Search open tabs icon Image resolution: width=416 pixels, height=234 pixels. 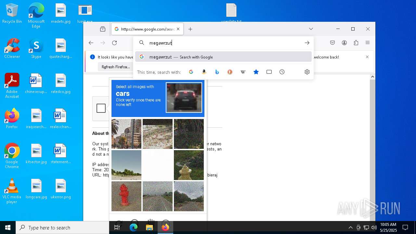pos(269,72)
